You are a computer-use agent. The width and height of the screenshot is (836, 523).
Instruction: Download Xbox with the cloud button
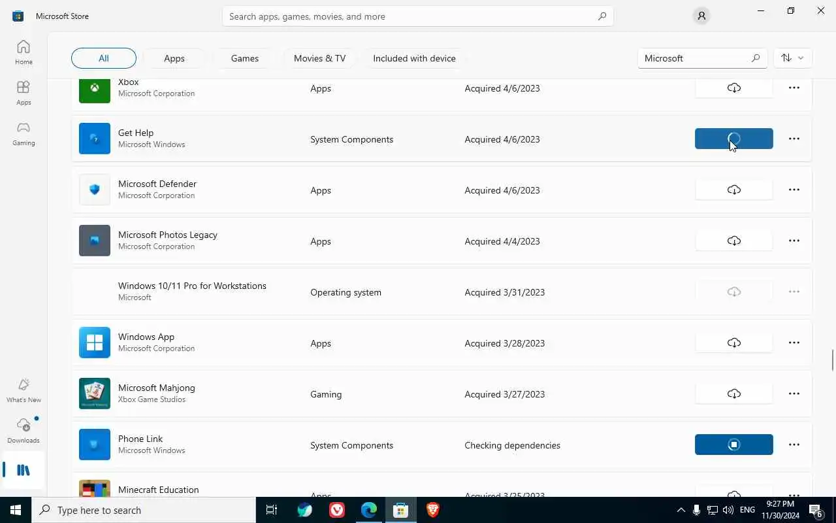(734, 88)
